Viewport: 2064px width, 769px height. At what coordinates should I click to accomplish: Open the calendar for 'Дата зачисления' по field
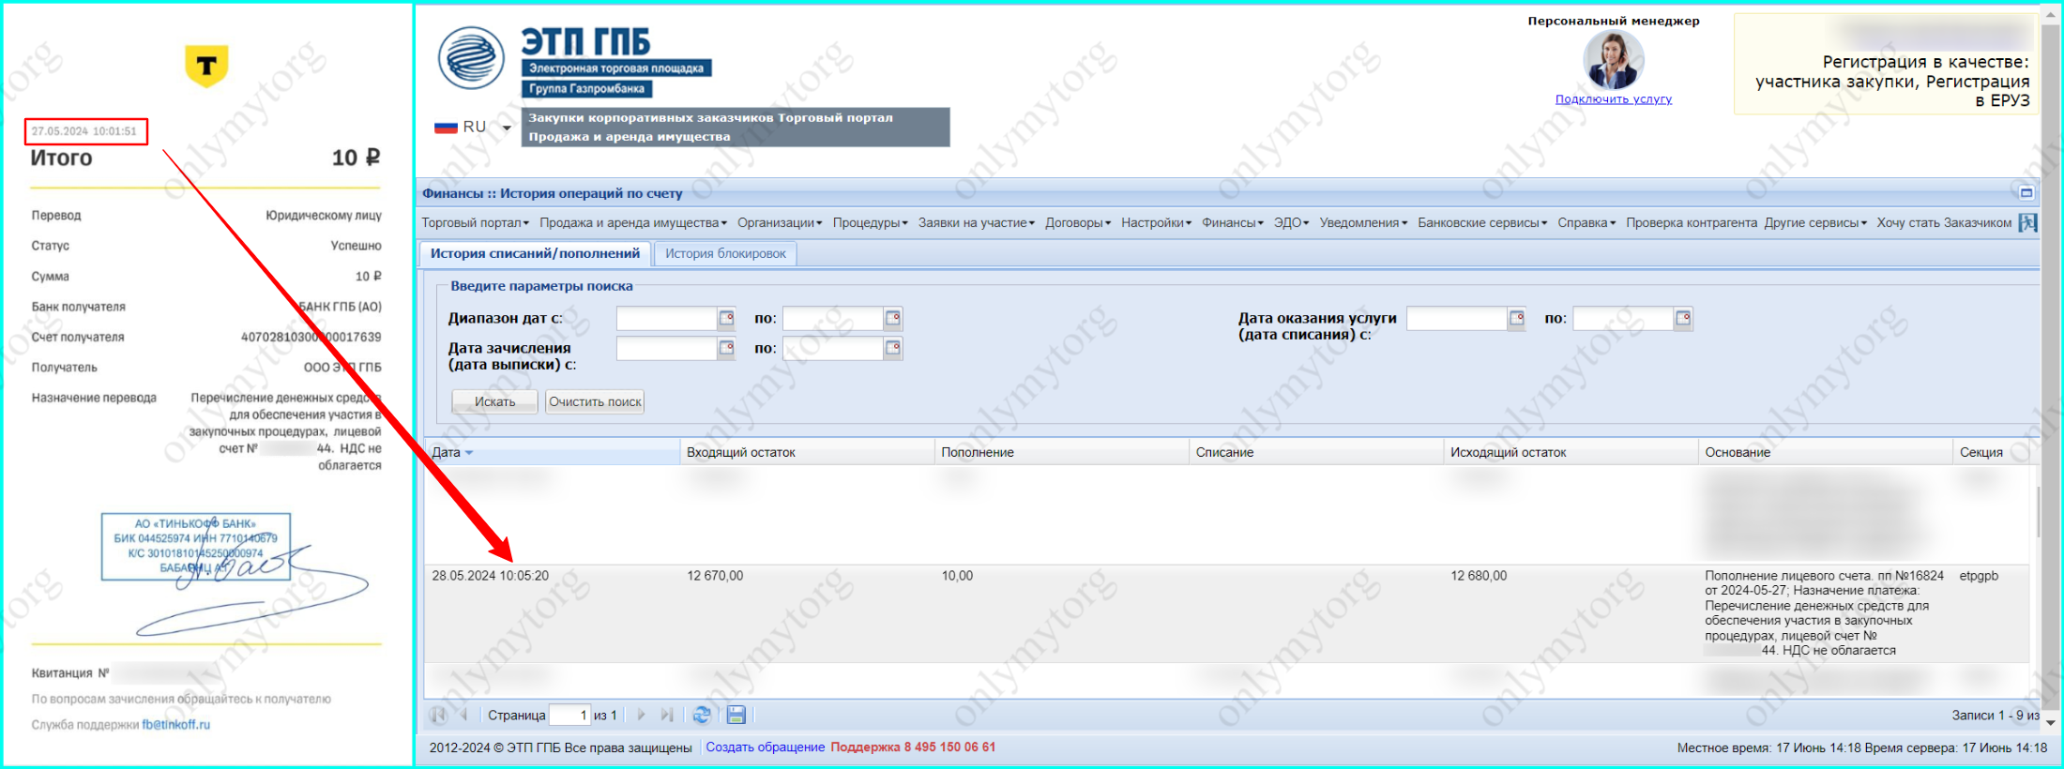(893, 349)
